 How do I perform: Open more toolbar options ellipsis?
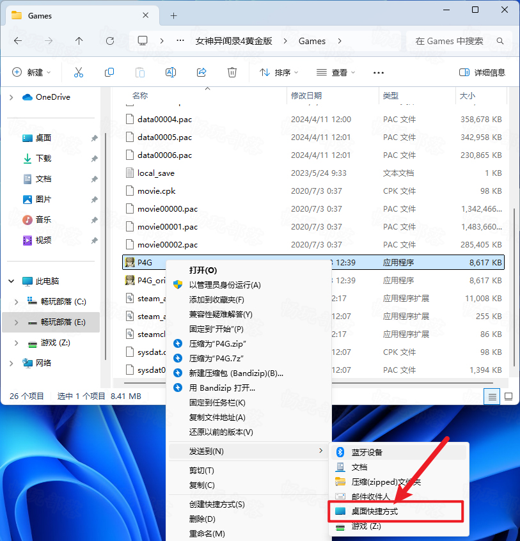tap(379, 73)
